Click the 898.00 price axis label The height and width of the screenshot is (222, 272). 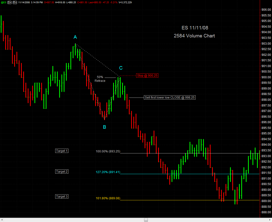(266, 100)
